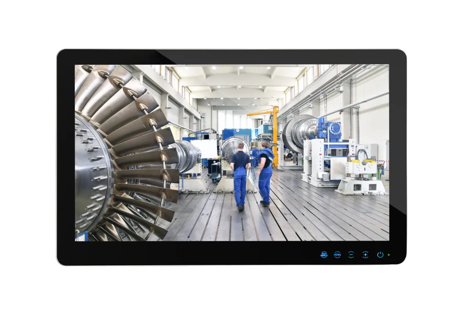Open the monitor's MENU button
471x309 pixels.
tap(337, 255)
